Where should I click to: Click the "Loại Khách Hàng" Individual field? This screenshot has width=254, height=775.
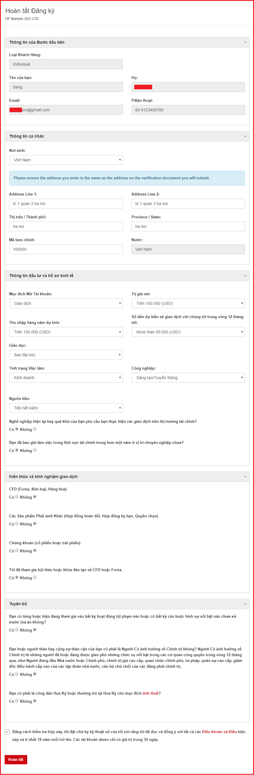coord(66,64)
